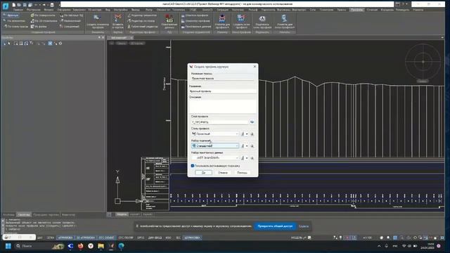Open Пикетажные данные ribbon tool
Viewport: 450px width, 253px height.
tap(169, 22)
